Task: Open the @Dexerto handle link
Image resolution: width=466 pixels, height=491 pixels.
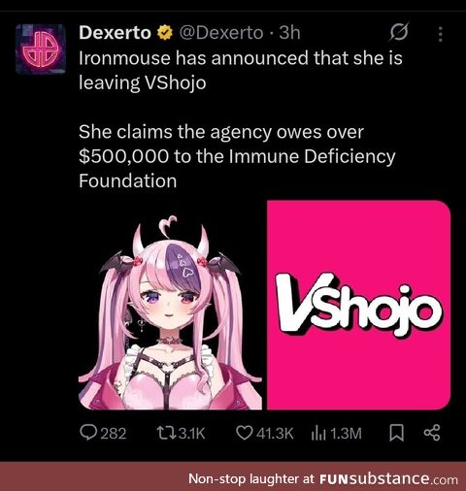Action: click(221, 33)
